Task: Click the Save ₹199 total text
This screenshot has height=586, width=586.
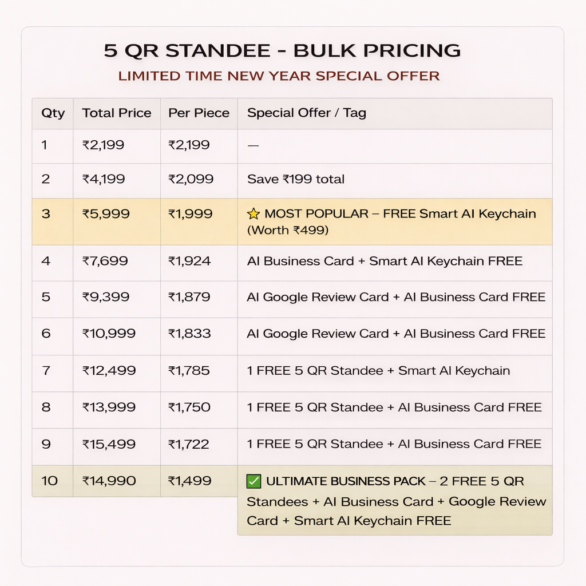Action: (x=295, y=179)
